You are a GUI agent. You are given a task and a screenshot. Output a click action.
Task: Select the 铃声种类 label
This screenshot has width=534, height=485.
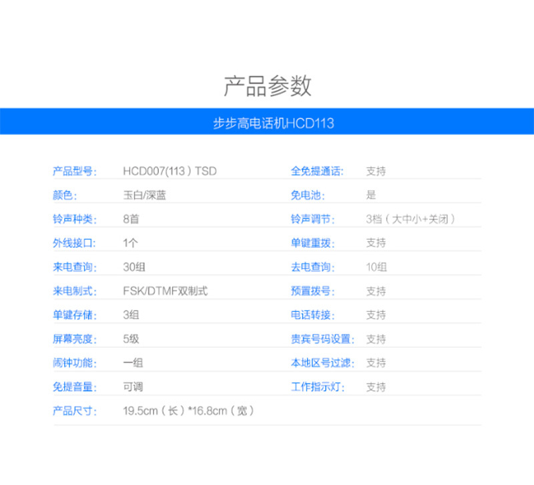click(75, 219)
